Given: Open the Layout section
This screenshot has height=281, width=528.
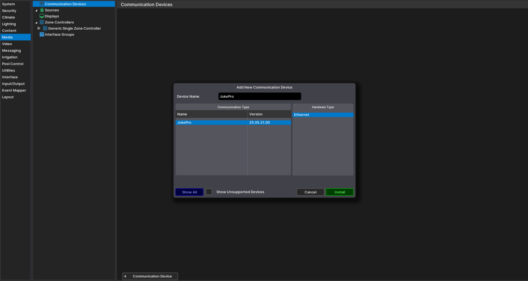Looking at the screenshot, I should coord(15,97).
